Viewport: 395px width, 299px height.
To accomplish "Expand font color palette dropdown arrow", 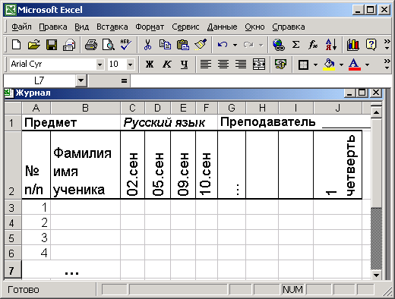I will pyautogui.click(x=367, y=65).
